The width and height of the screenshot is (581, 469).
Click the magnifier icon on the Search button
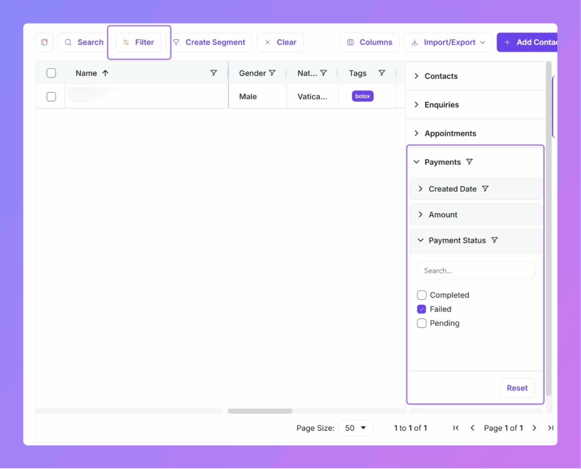[x=69, y=42]
